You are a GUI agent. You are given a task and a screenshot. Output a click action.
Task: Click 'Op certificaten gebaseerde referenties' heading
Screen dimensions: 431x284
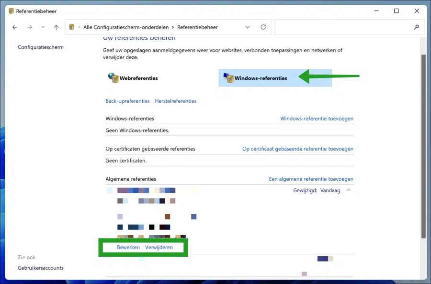(x=150, y=149)
